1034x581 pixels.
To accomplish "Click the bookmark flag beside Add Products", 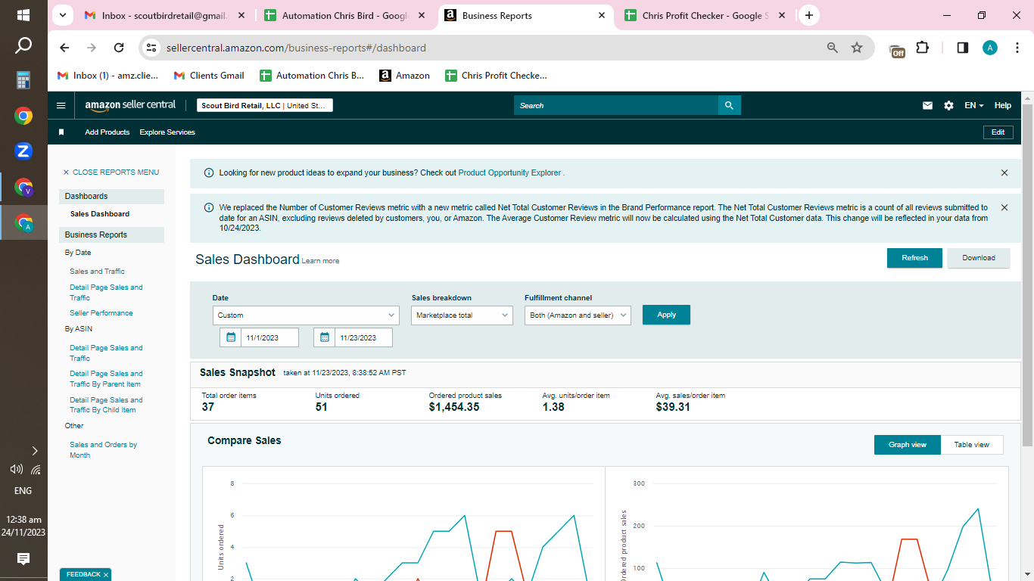I will [61, 132].
